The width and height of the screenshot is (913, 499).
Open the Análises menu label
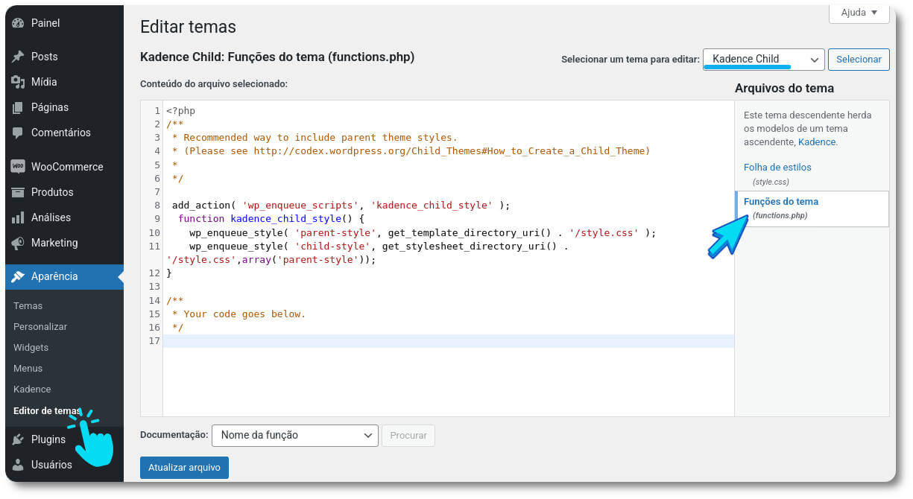[x=51, y=217]
